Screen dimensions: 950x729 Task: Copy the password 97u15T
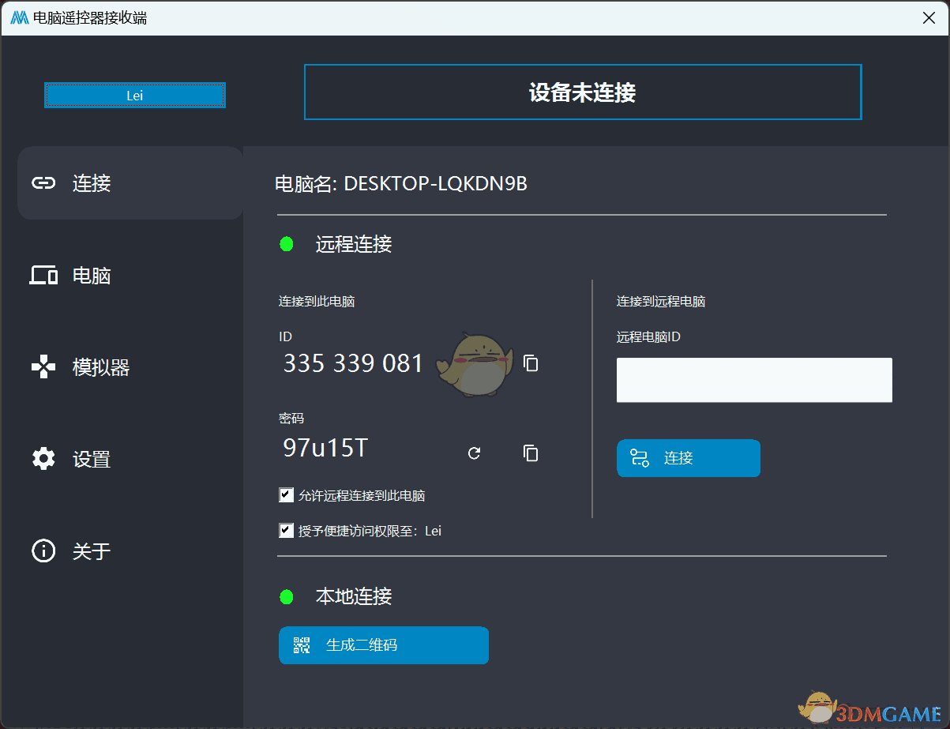[531, 453]
